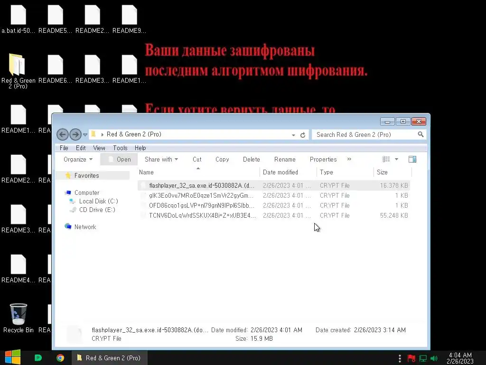486x365 pixels.
Task: Sort by the Size column header
Action: 393,172
